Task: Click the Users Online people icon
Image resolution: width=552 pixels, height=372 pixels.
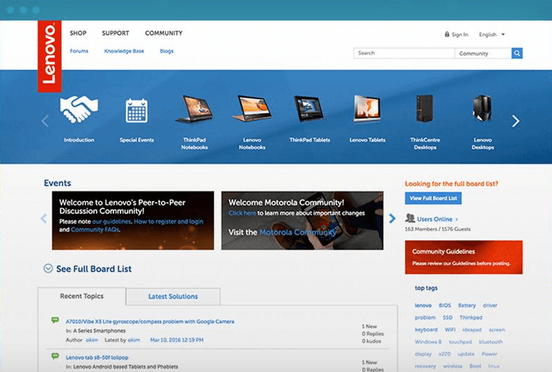Action: (410, 218)
